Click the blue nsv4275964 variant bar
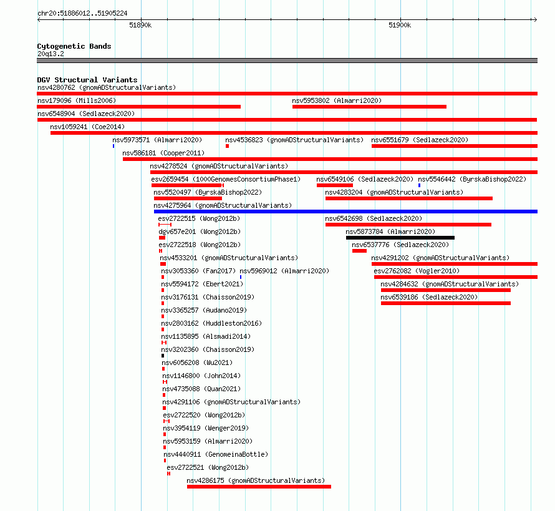The image size is (555, 511). pos(346,212)
